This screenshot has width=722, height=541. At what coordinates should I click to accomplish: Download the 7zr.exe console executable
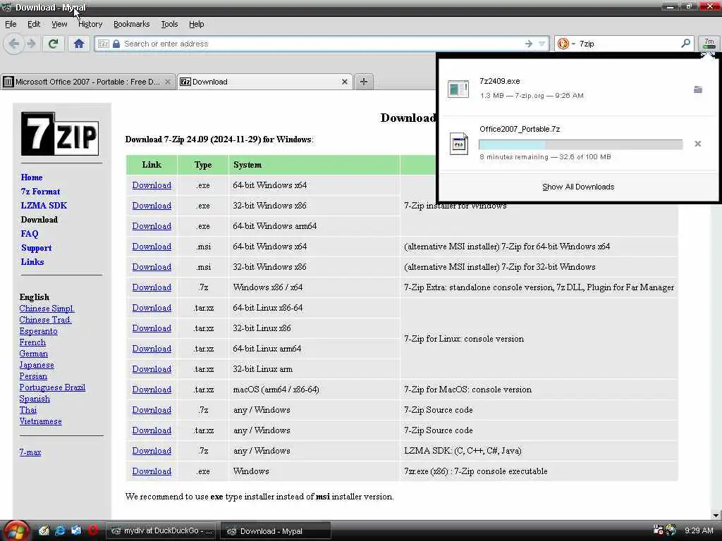[152, 471]
